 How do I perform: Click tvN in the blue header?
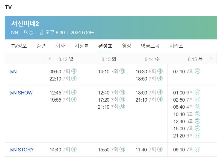coord(15,33)
